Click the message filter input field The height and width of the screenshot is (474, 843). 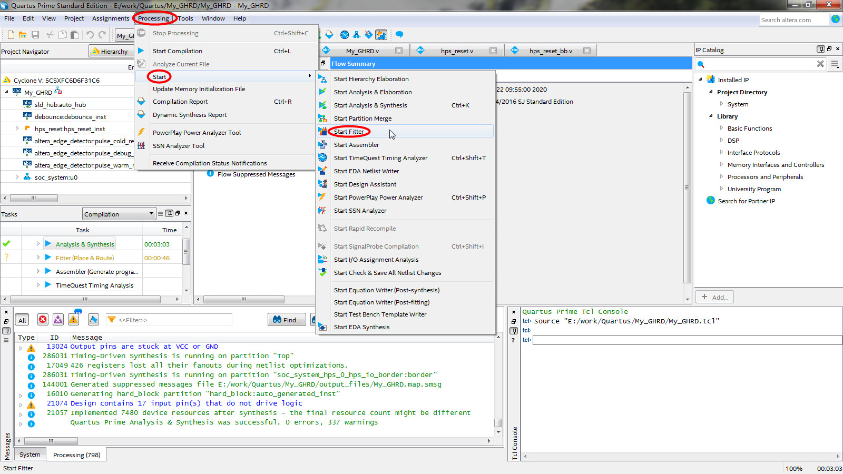[x=169, y=320]
